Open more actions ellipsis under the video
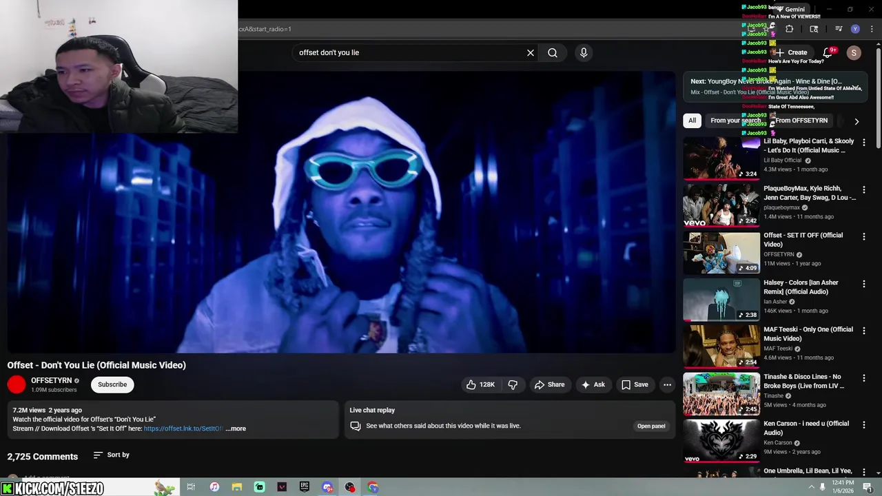This screenshot has width=882, height=496. pos(667,384)
